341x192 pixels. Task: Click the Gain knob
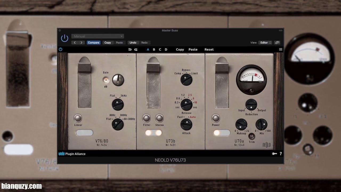click(x=118, y=80)
